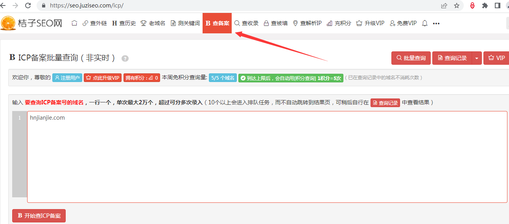
Task: Click the red VIP button
Action: click(496, 58)
